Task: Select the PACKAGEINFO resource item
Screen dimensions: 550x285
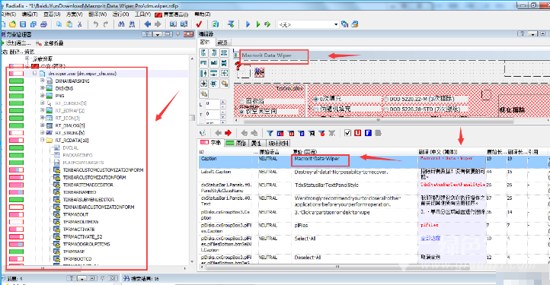Action: [78, 155]
